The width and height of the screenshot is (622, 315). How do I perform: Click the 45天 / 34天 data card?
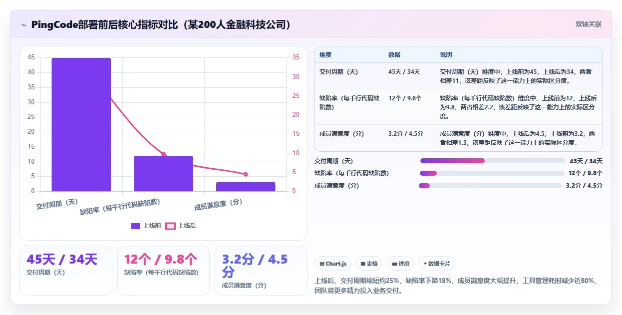[x=66, y=270]
